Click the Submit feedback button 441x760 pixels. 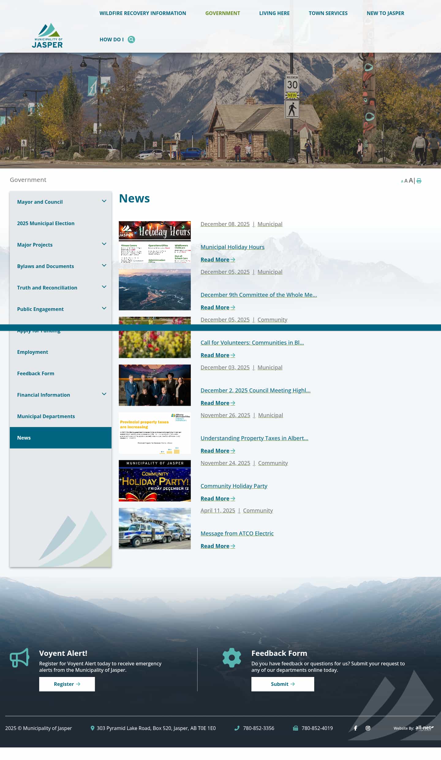point(283,684)
